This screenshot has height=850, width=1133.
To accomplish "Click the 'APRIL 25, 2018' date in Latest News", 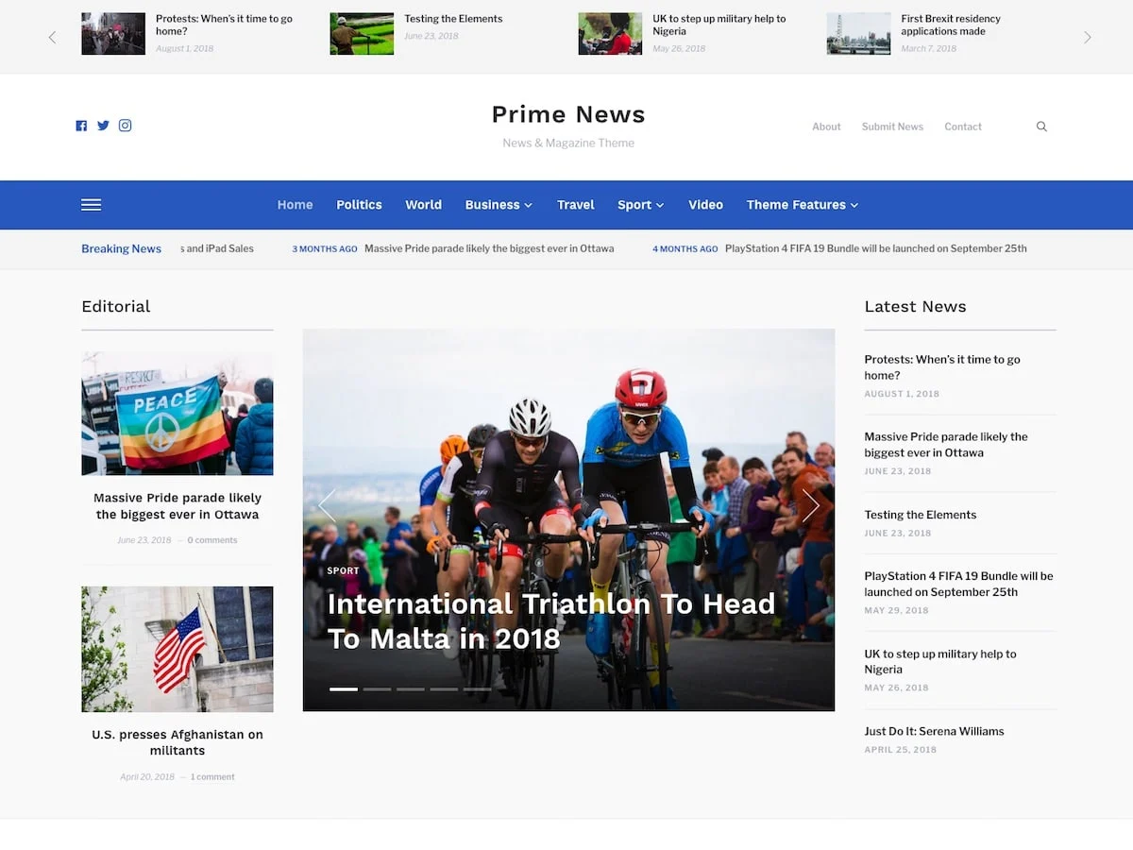I will point(901,750).
